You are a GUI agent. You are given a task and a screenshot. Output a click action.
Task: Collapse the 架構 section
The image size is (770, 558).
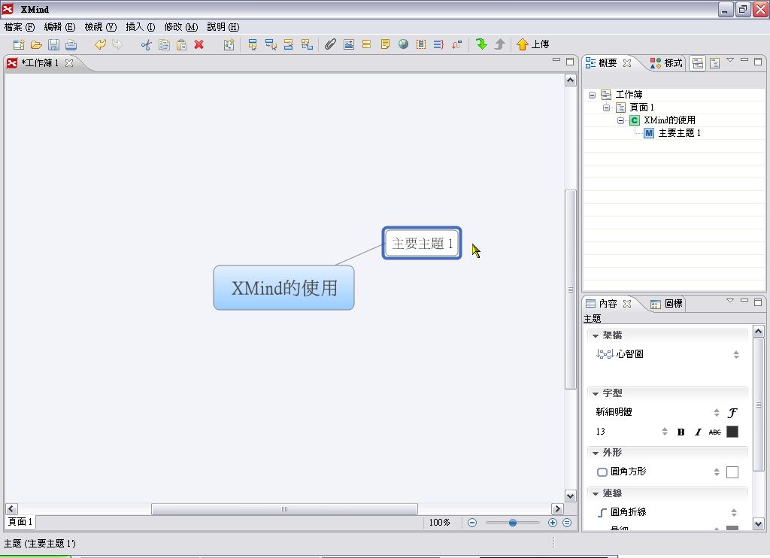[x=596, y=335]
